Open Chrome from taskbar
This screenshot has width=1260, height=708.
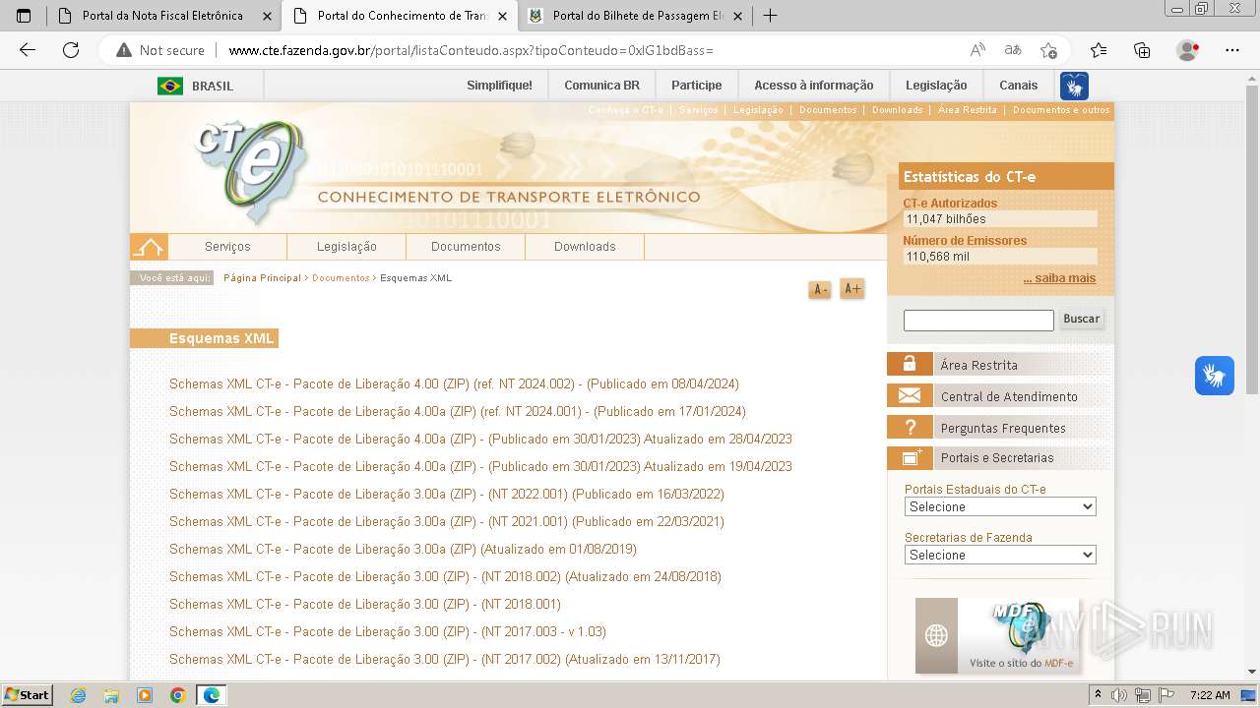tap(178, 695)
